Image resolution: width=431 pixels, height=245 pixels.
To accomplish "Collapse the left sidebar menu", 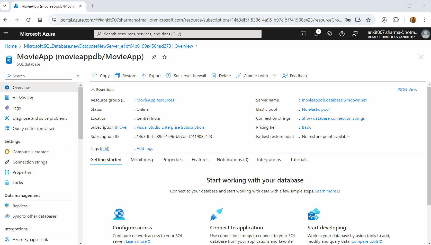I will pyautogui.click(x=78, y=76).
